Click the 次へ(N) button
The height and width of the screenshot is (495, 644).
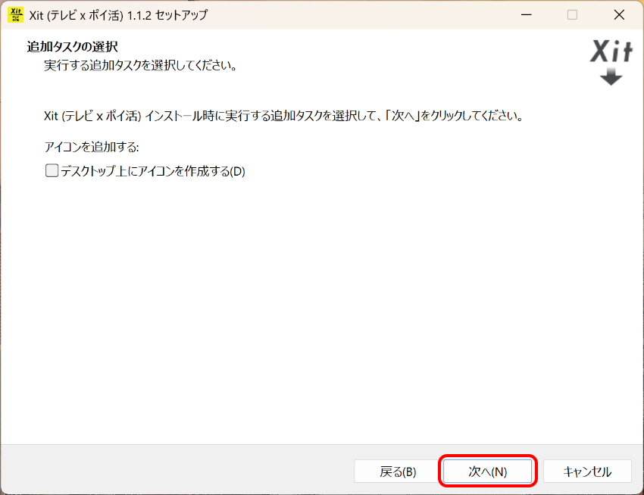pos(487,472)
